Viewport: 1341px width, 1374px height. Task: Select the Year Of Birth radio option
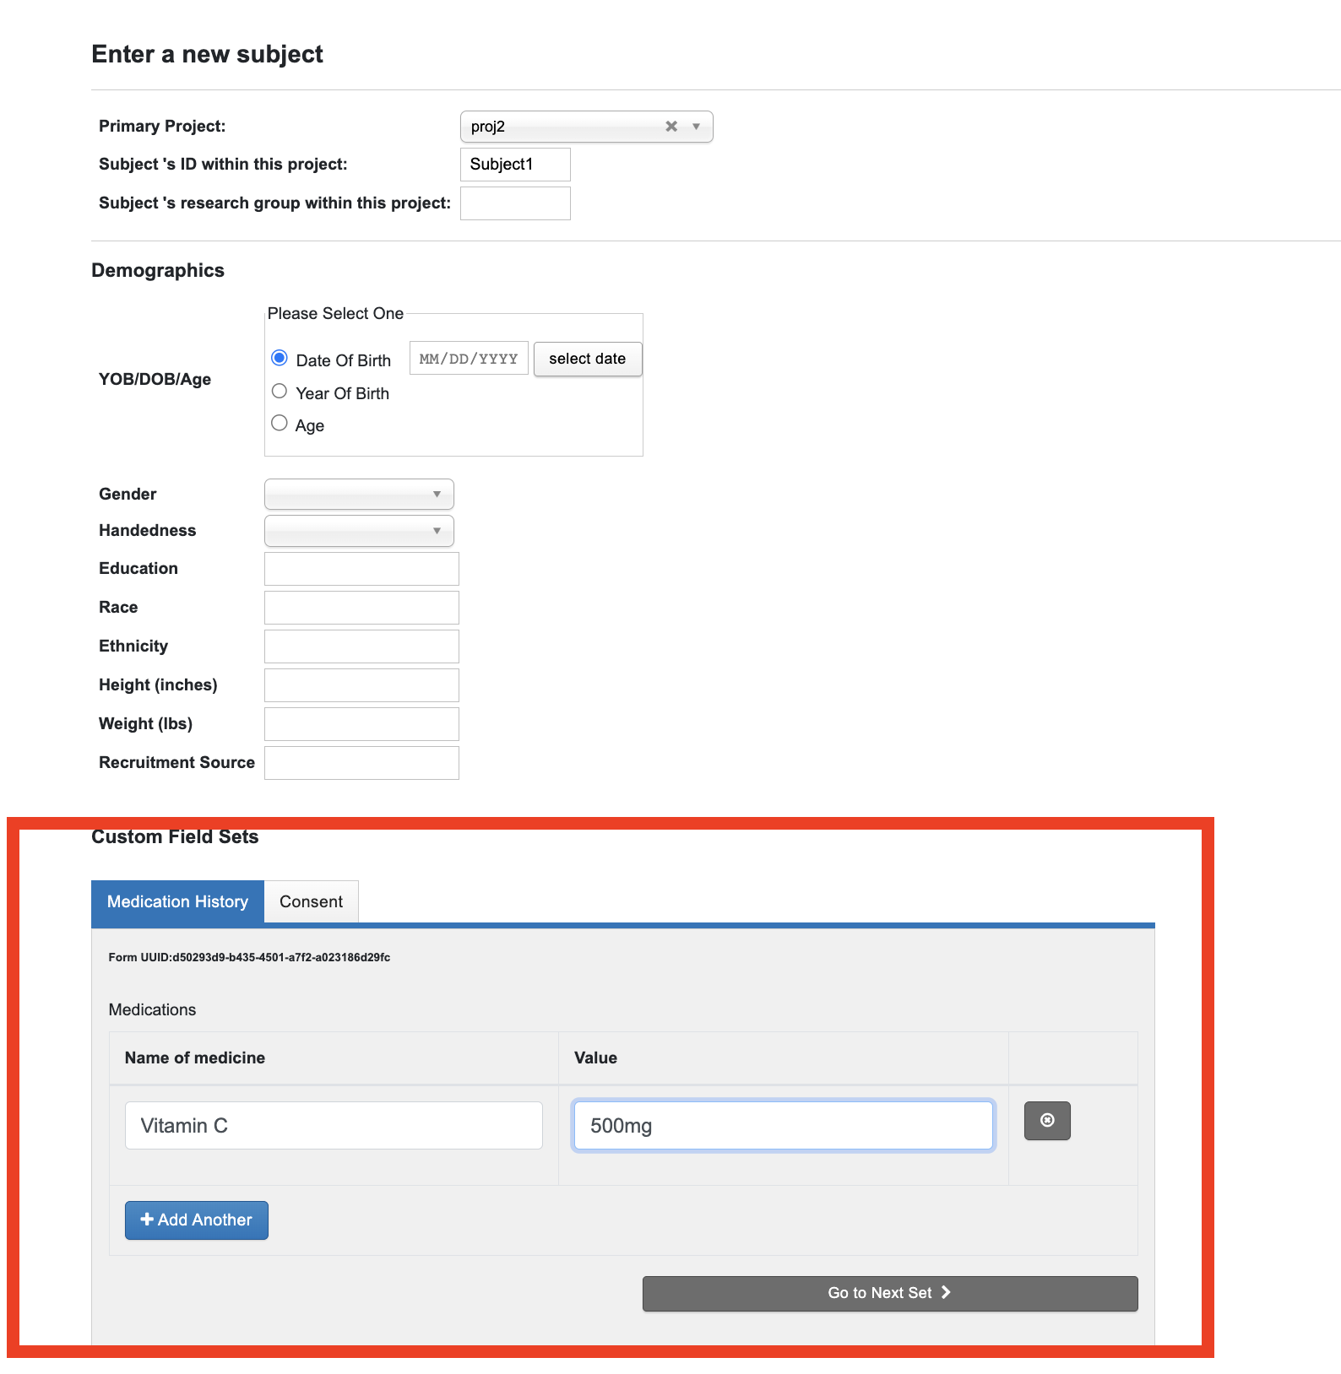click(280, 392)
